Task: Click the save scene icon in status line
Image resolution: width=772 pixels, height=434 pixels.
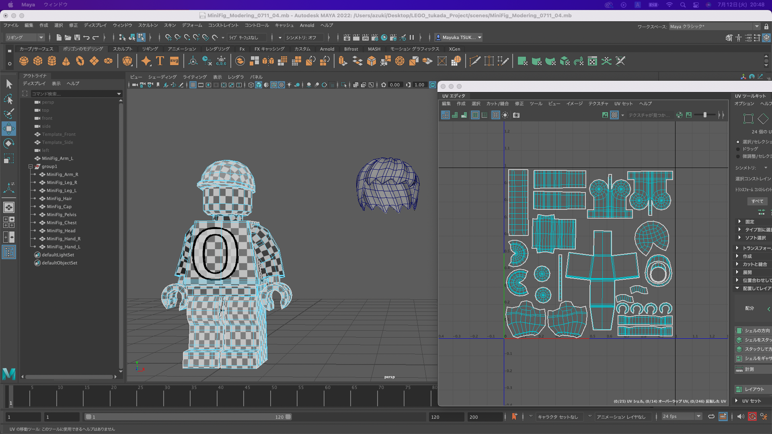Action: 77,37
